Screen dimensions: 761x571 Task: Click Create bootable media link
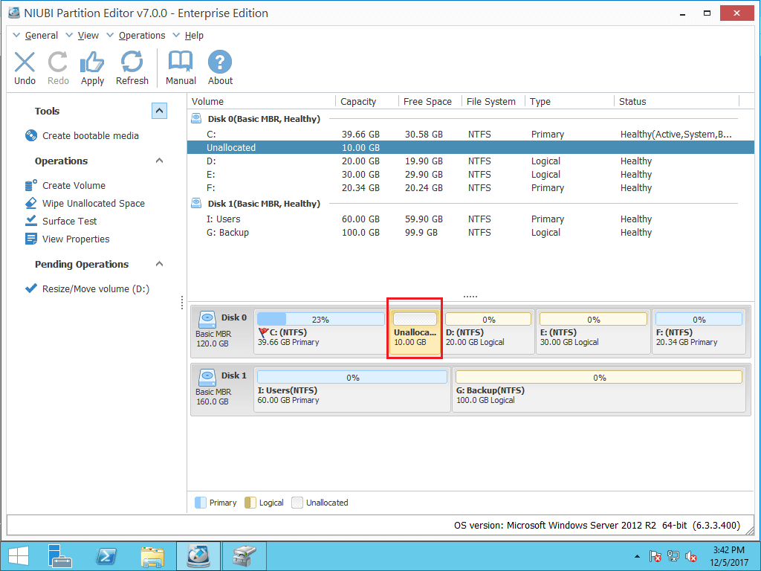coord(90,136)
